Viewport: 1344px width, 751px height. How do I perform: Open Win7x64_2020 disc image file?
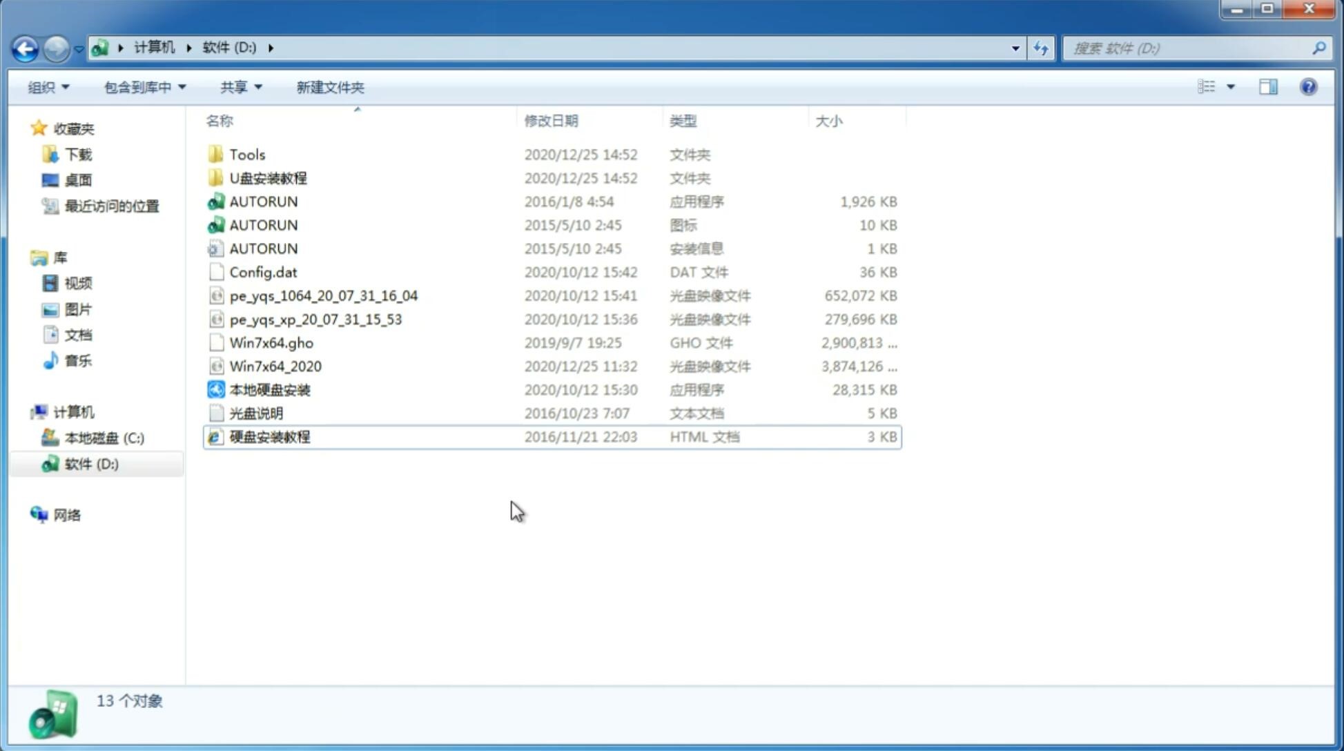pos(275,367)
